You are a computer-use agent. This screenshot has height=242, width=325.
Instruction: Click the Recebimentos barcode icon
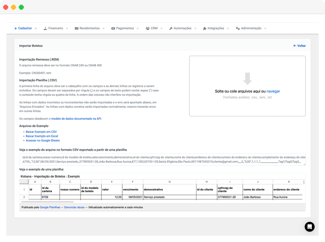coord(77,28)
